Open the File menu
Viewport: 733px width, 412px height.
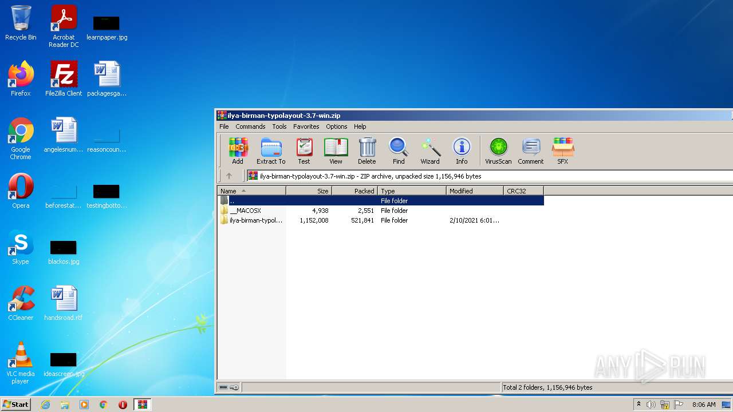point(224,126)
